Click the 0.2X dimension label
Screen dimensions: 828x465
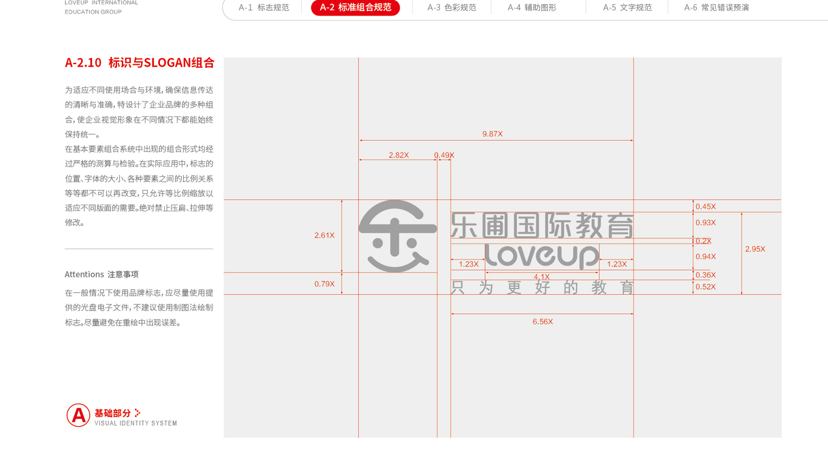tap(703, 241)
